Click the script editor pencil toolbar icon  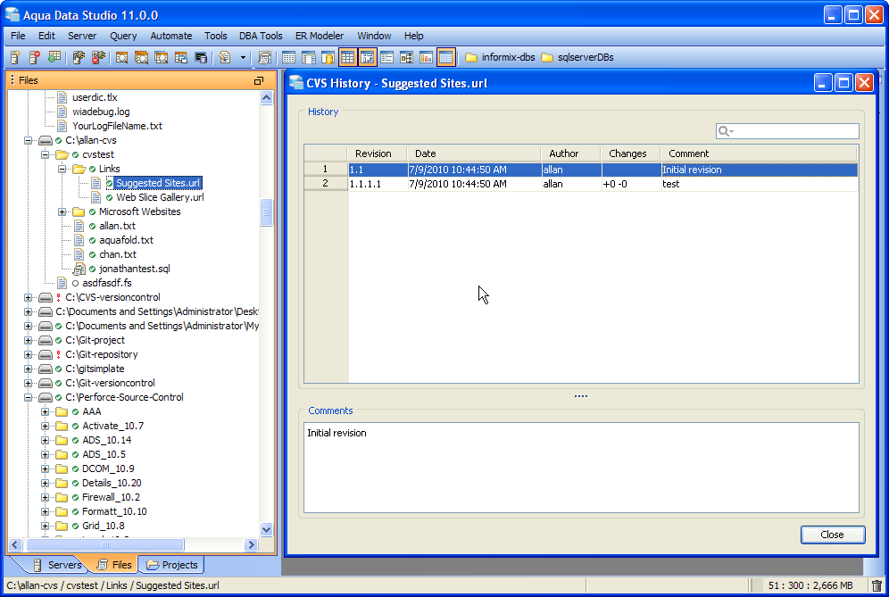tap(225, 57)
